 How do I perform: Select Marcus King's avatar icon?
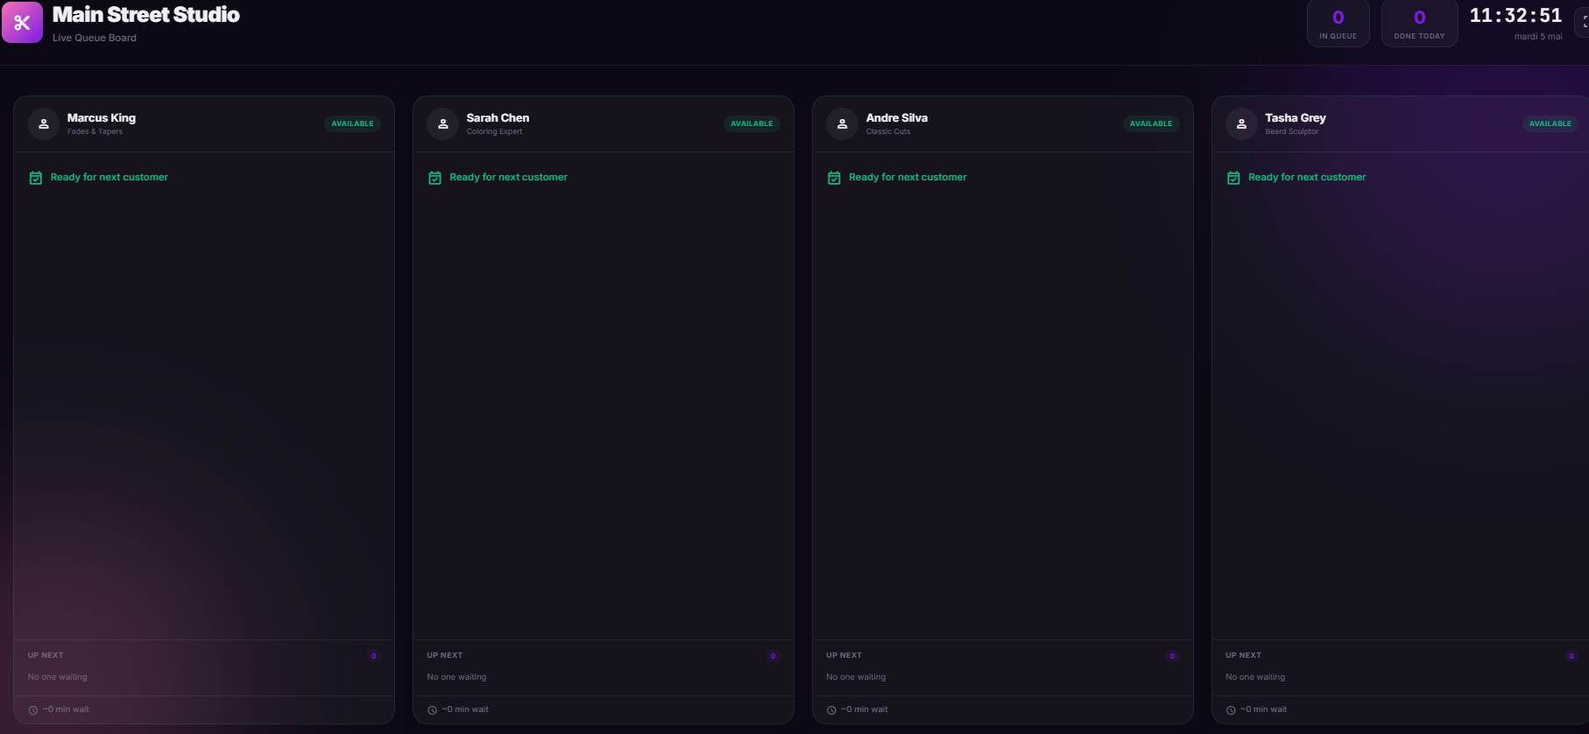[44, 124]
